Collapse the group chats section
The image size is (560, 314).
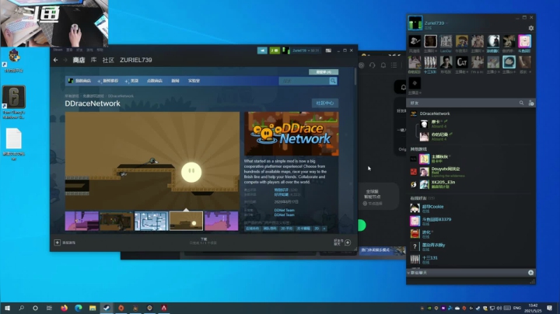point(409,273)
